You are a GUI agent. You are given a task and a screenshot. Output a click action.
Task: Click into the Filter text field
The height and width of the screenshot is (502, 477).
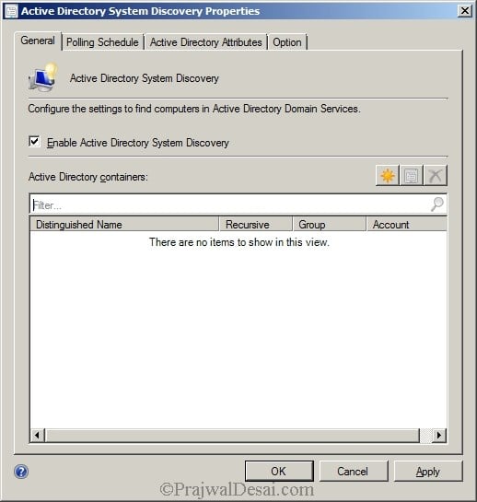(230, 204)
